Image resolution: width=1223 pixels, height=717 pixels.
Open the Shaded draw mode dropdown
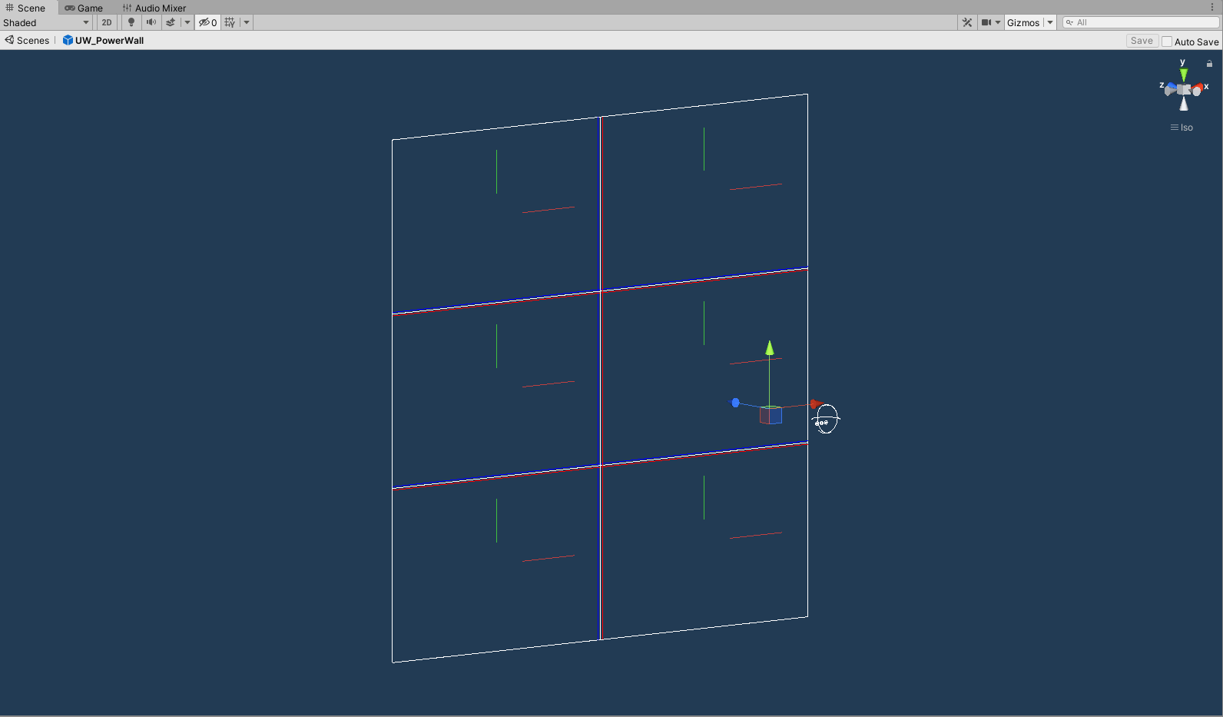point(46,22)
